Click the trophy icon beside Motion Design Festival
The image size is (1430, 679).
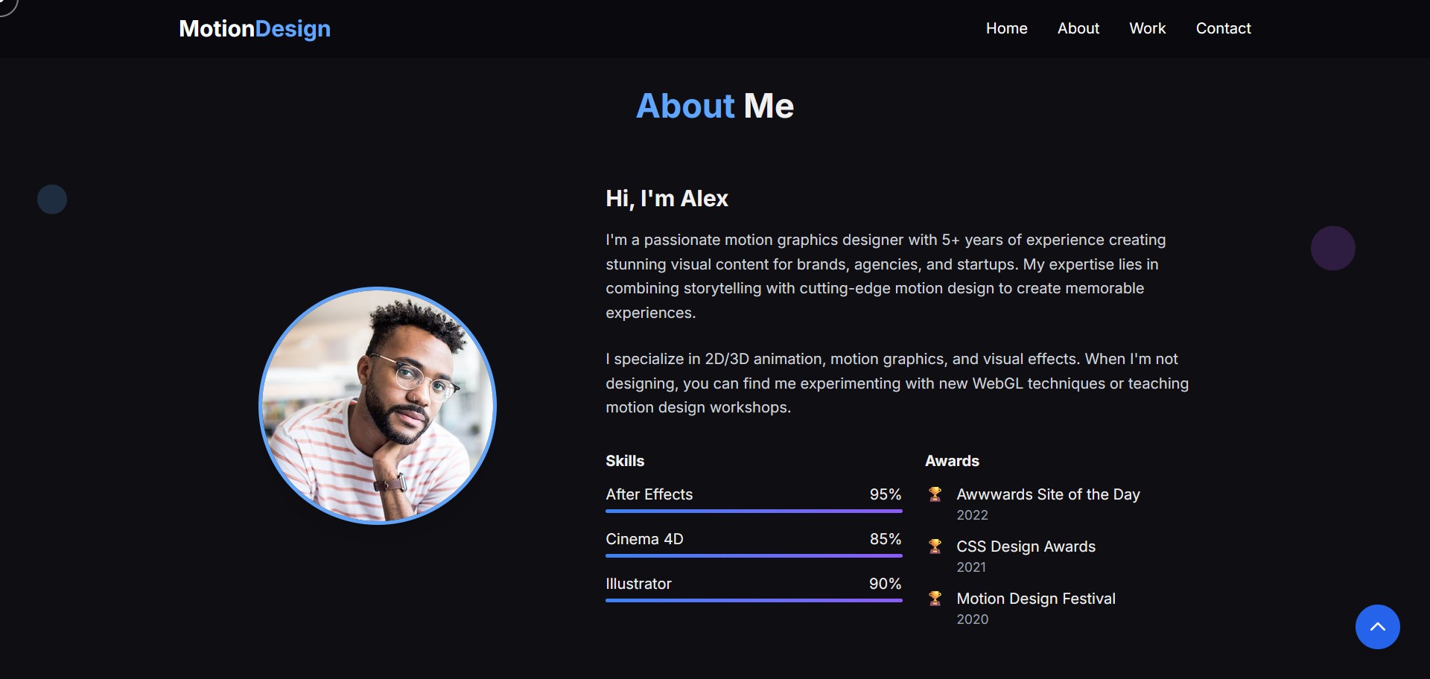pyautogui.click(x=935, y=599)
